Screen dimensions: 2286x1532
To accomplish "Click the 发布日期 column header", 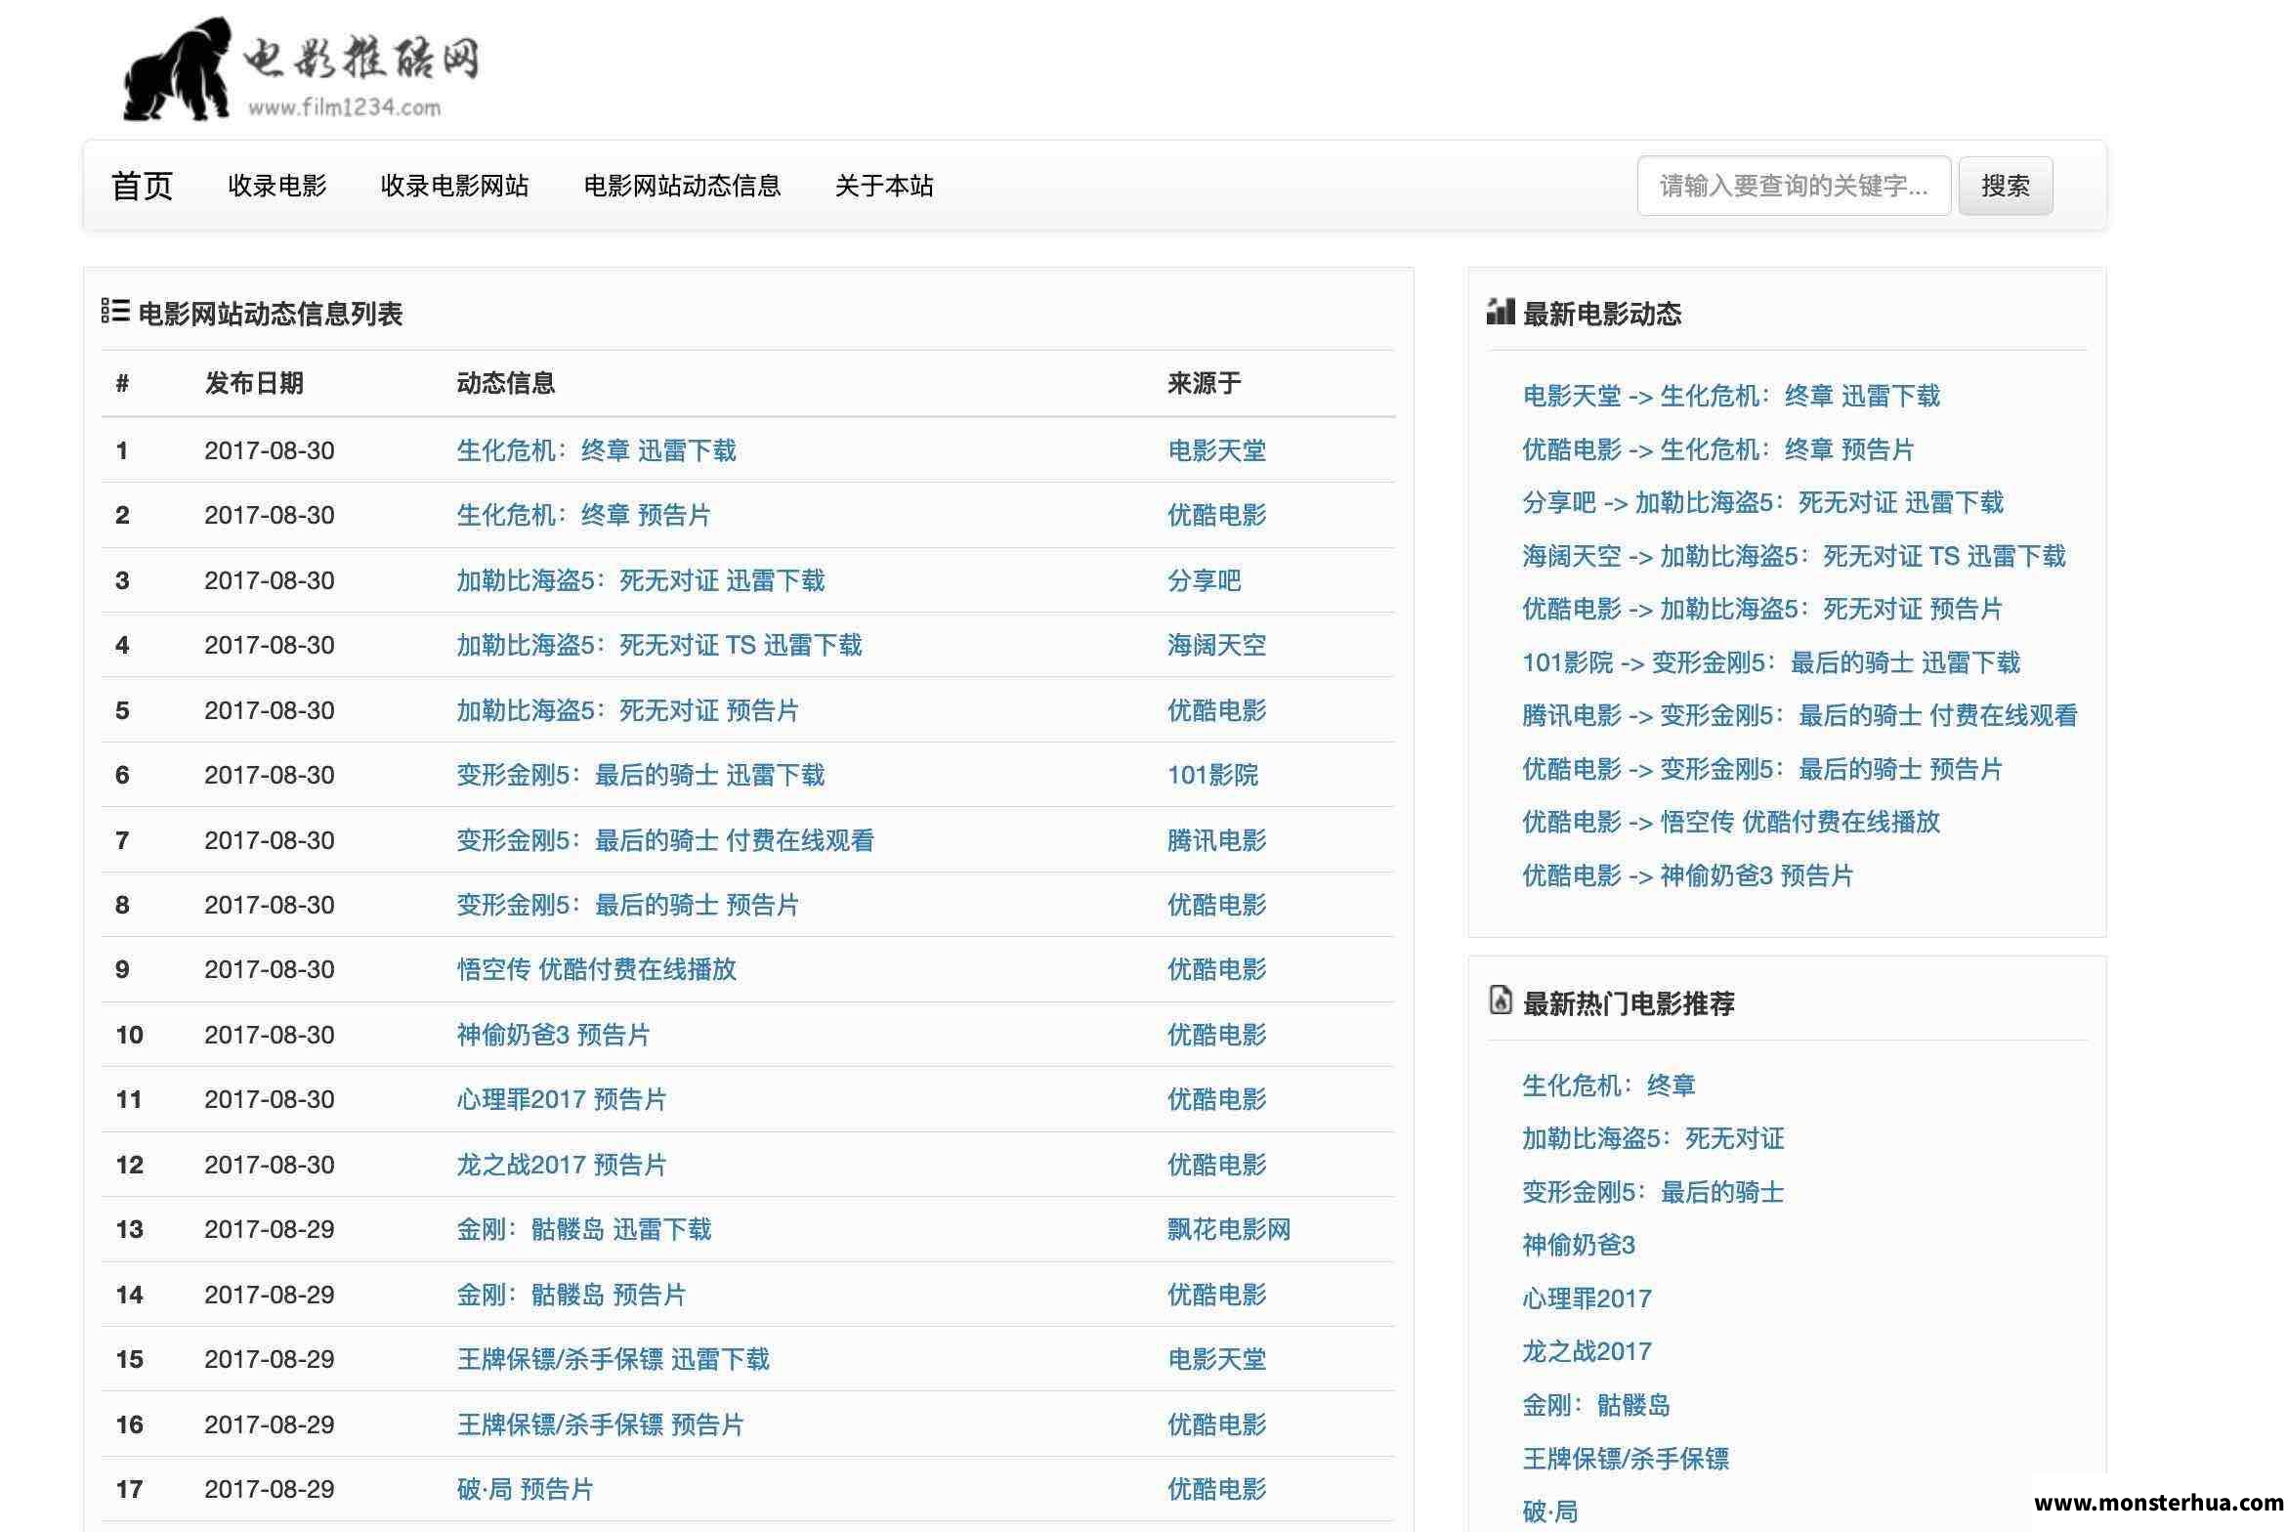I will tap(254, 383).
